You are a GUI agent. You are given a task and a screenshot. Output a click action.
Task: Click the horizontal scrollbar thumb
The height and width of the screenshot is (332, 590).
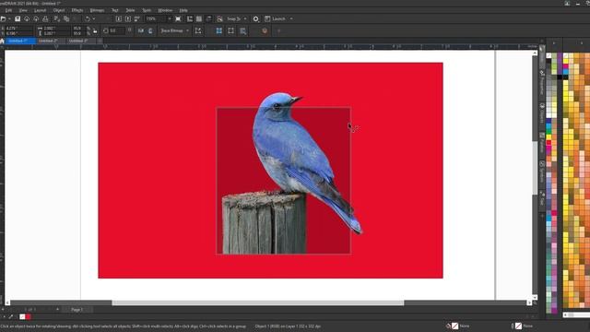pyautogui.click(x=258, y=302)
